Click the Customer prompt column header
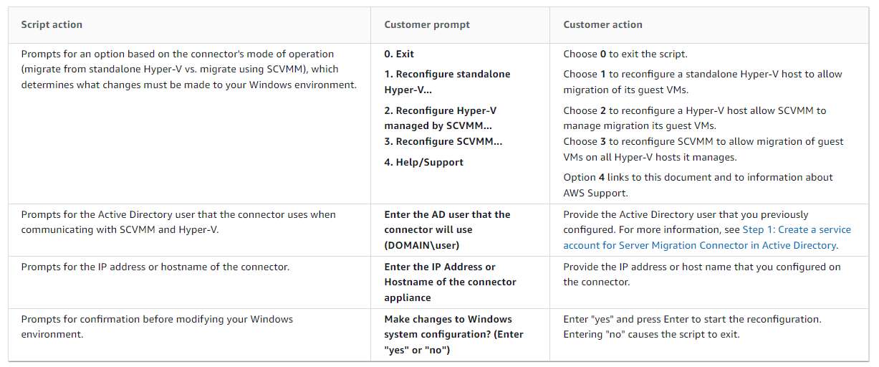879x367 pixels. [427, 24]
